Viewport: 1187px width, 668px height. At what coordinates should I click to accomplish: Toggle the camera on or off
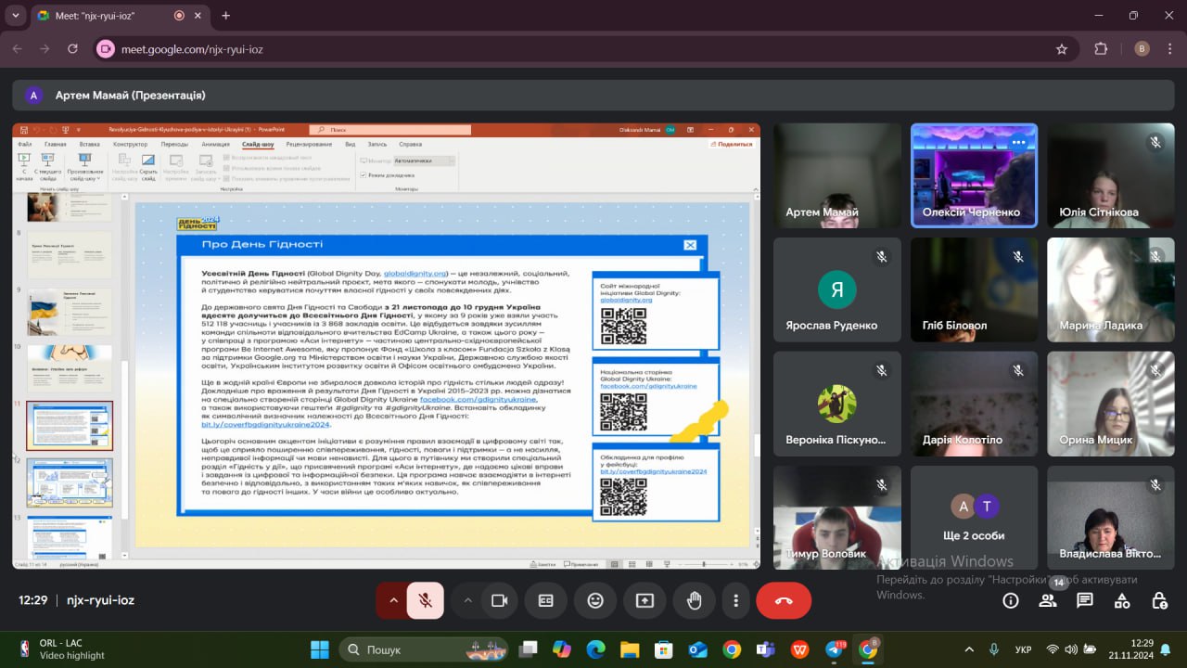point(499,600)
